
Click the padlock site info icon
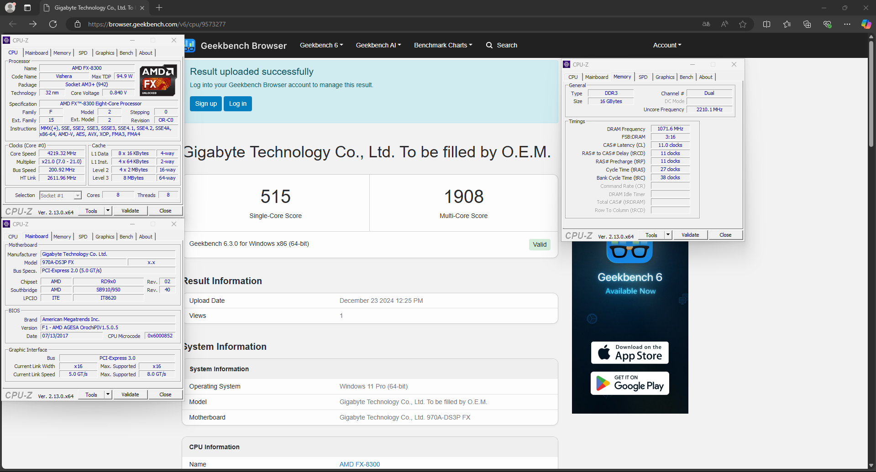(x=78, y=24)
